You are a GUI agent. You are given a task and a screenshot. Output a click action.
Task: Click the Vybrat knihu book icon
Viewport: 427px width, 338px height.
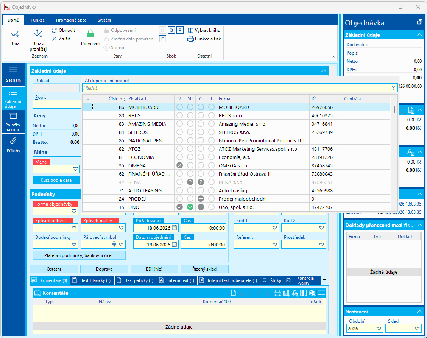coord(191,30)
